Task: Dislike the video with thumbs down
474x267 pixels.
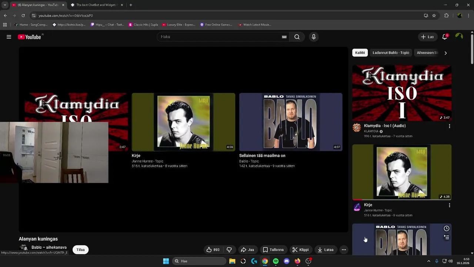Action: pos(229,250)
